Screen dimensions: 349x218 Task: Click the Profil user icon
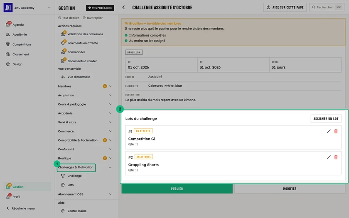coord(8,196)
